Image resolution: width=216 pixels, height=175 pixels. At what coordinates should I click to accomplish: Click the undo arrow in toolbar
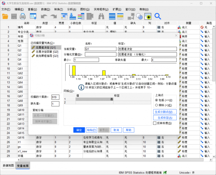coord(44,16)
